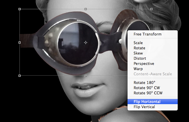This screenshot has height=122, width=189.
Task: Flip the goggles with Flip Horizontal
Action: [x=152, y=102]
